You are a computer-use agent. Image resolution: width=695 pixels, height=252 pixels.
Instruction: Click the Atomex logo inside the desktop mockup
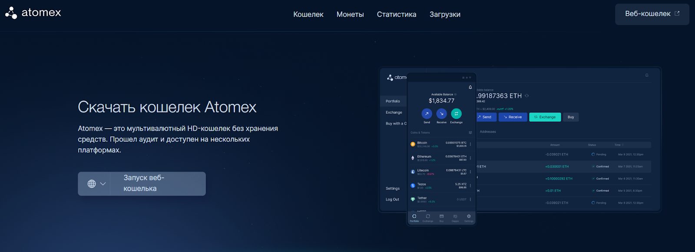(397, 77)
